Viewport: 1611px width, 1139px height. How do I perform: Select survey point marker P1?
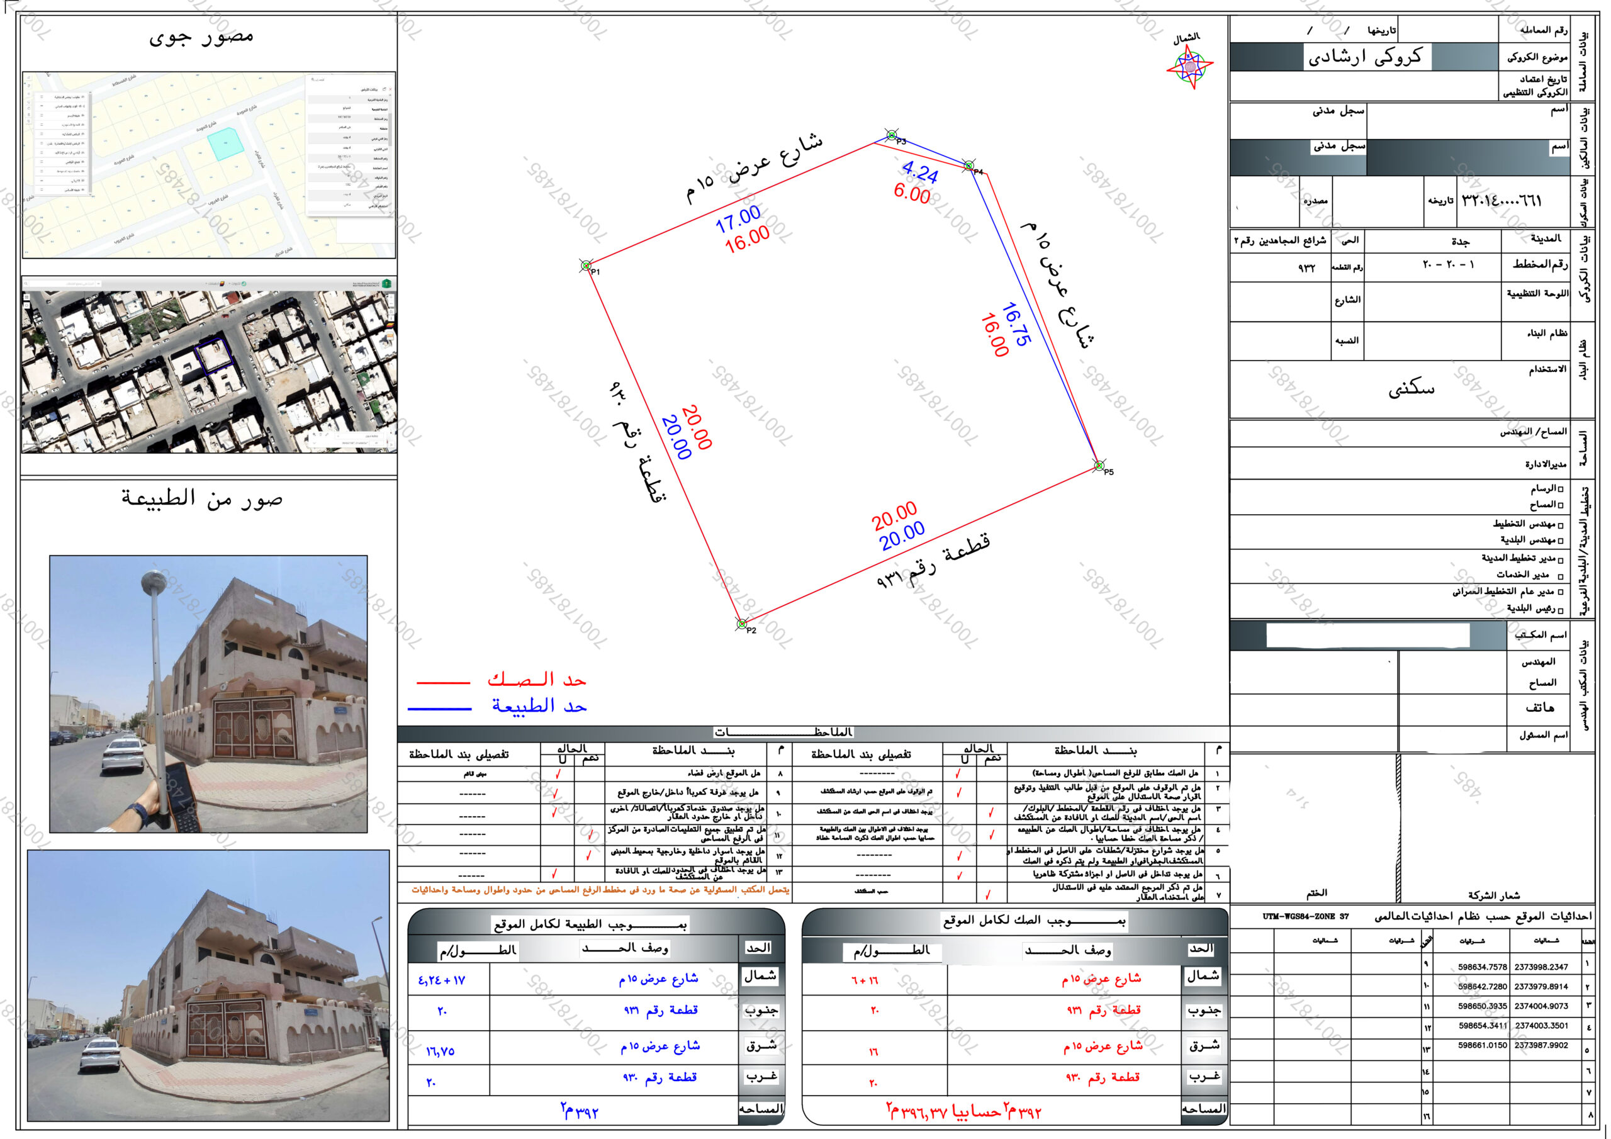click(586, 266)
